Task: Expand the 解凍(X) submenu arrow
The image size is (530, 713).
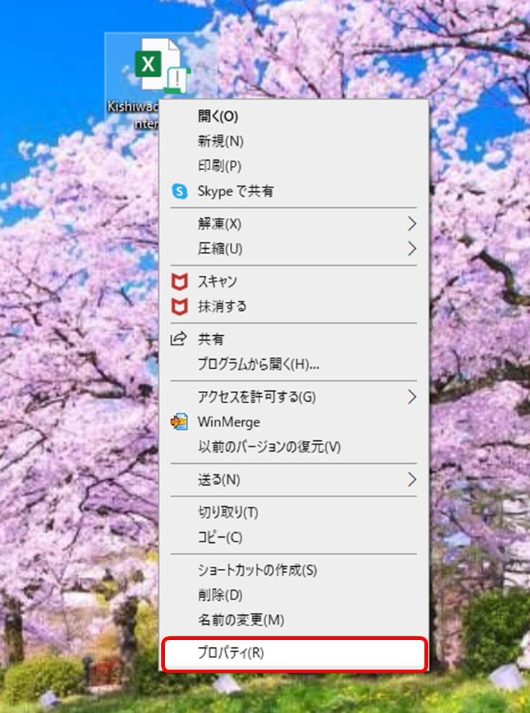Action: [411, 224]
